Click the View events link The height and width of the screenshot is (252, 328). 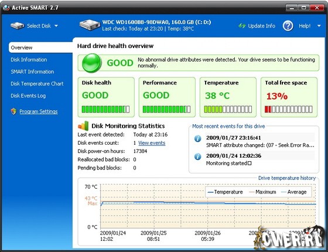coord(152,143)
